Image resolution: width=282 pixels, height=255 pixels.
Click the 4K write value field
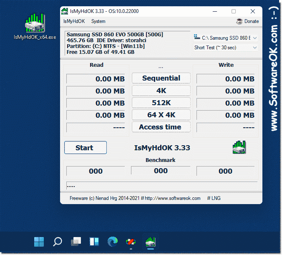[226, 91]
